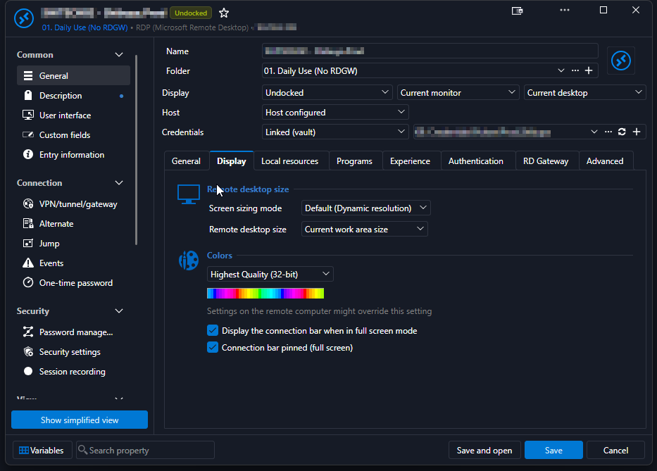Select the Events section

73,263
